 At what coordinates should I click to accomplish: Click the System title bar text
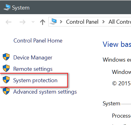coord(21,8)
